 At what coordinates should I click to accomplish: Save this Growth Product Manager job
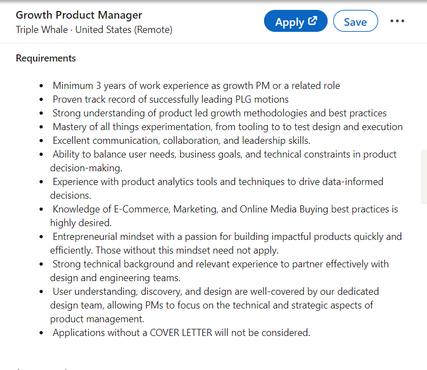355,22
